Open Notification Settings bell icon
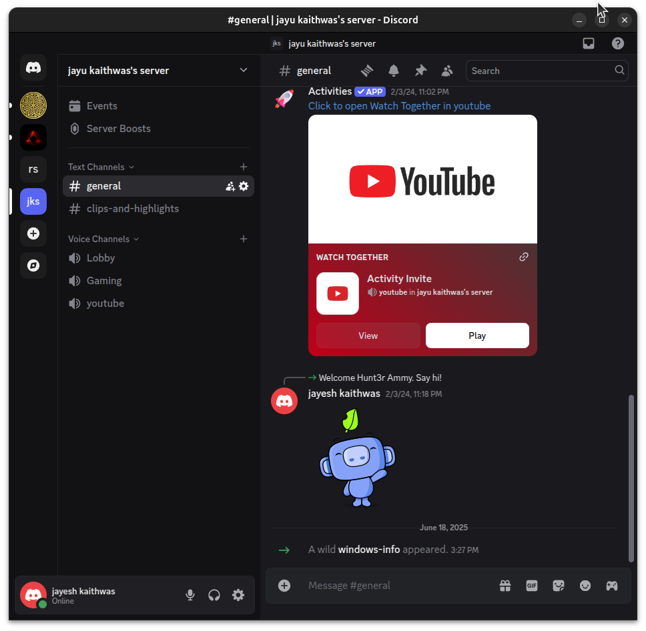 tap(394, 71)
